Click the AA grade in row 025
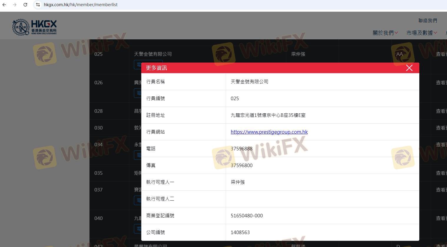Viewport: 447px width, 247px height. click(399, 54)
